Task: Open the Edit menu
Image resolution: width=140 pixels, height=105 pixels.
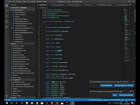Action: [13, 1]
